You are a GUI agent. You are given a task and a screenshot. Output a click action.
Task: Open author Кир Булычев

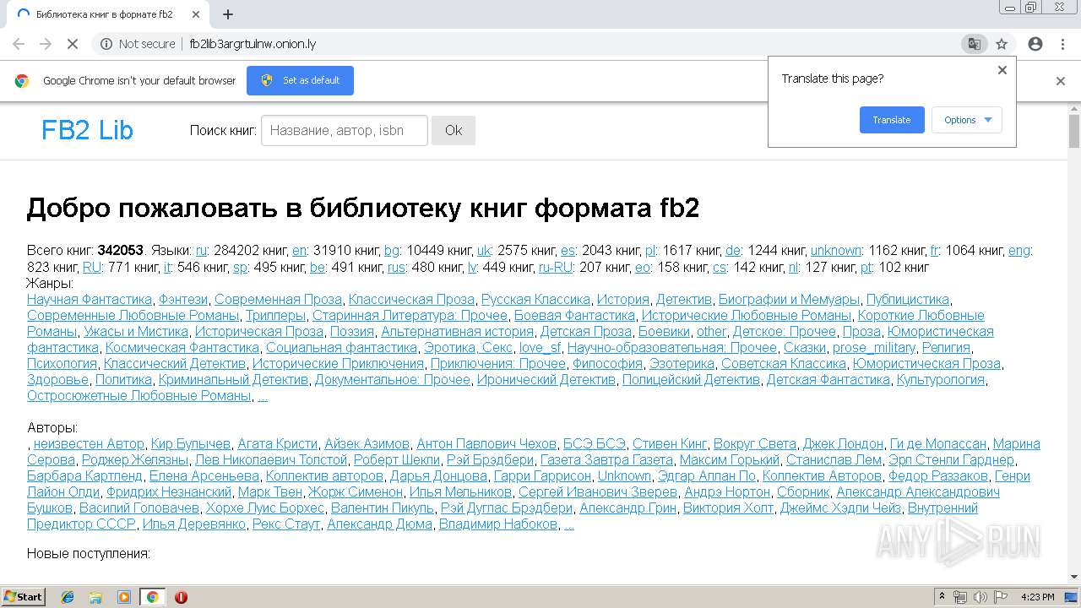point(191,444)
